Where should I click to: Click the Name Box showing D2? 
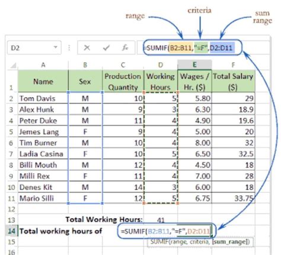34,47
